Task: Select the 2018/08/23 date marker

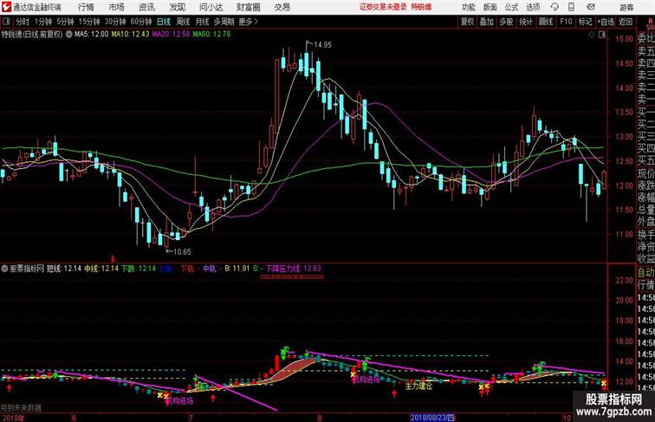Action: click(433, 418)
